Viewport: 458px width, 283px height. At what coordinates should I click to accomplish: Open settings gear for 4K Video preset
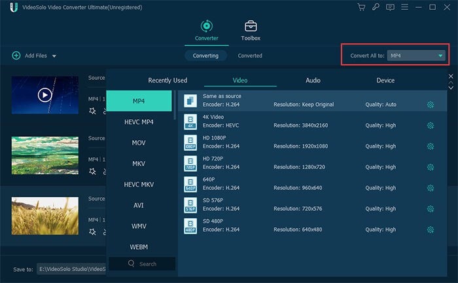[431, 125]
